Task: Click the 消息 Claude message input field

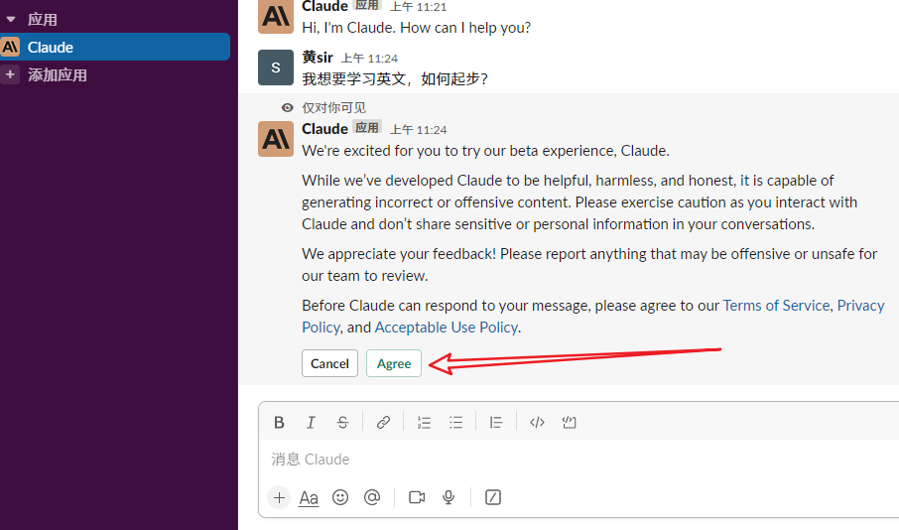Action: (x=579, y=460)
